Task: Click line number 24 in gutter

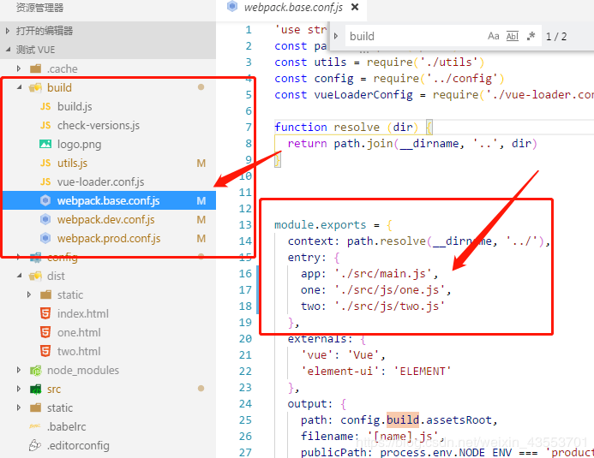Action: (x=245, y=404)
